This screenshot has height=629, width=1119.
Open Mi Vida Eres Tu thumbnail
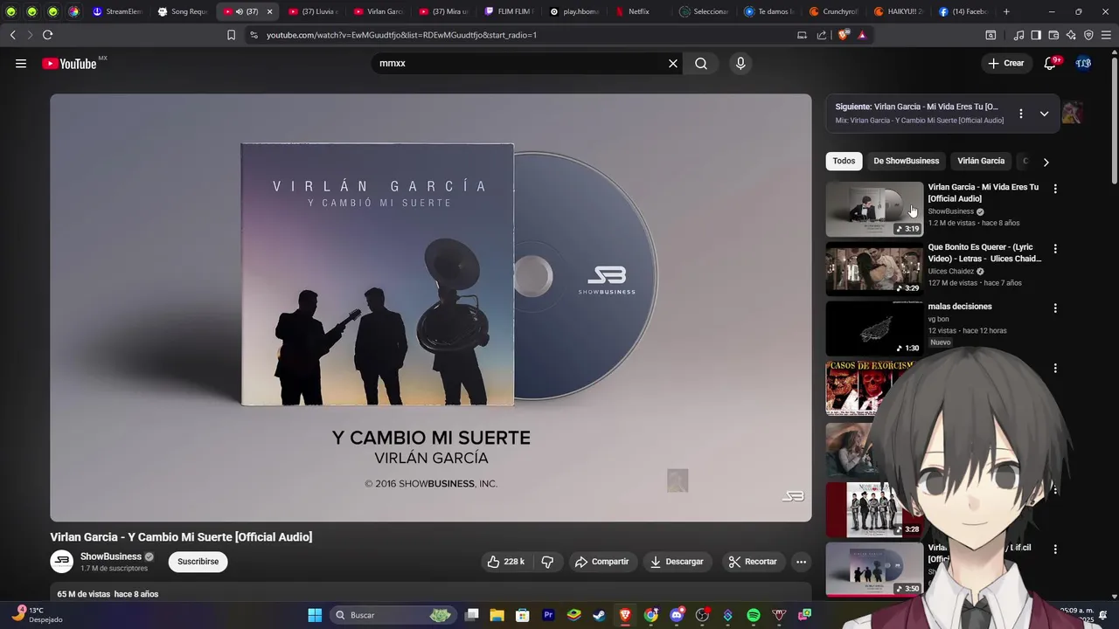point(874,209)
